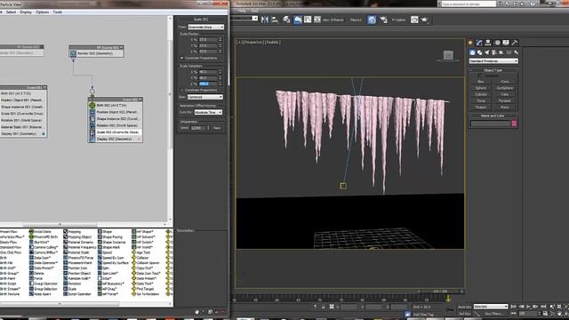Open Particle View Tools menu
Image resolution: width=569 pixels, height=320 pixels.
57,12
